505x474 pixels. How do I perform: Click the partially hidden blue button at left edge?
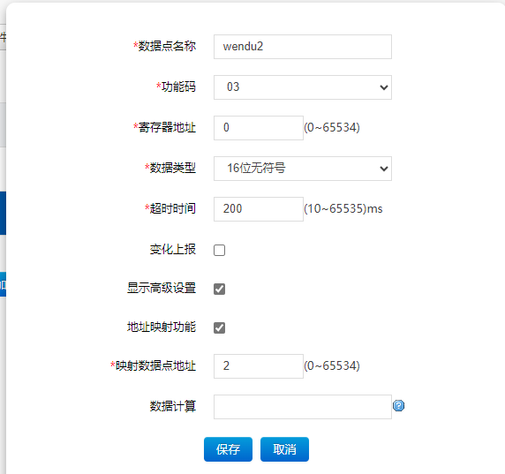pos(3,284)
